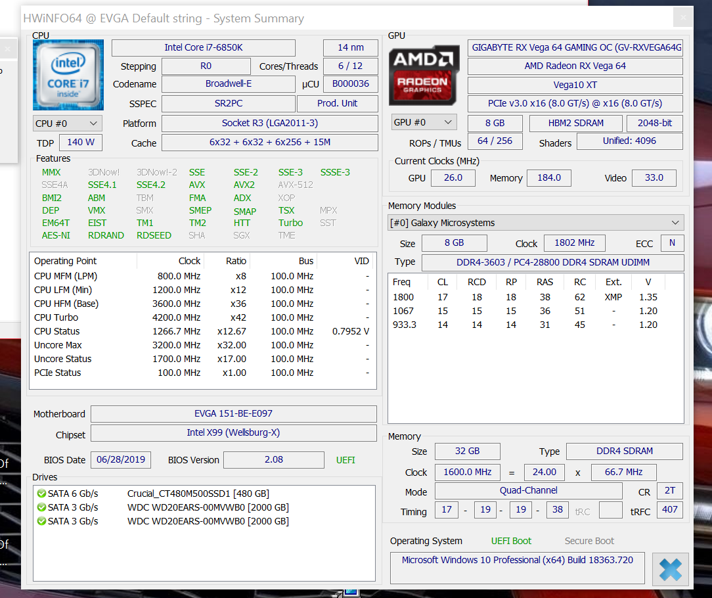
Task: Click the green UEFI label near BIOS Version
Action: (345, 460)
